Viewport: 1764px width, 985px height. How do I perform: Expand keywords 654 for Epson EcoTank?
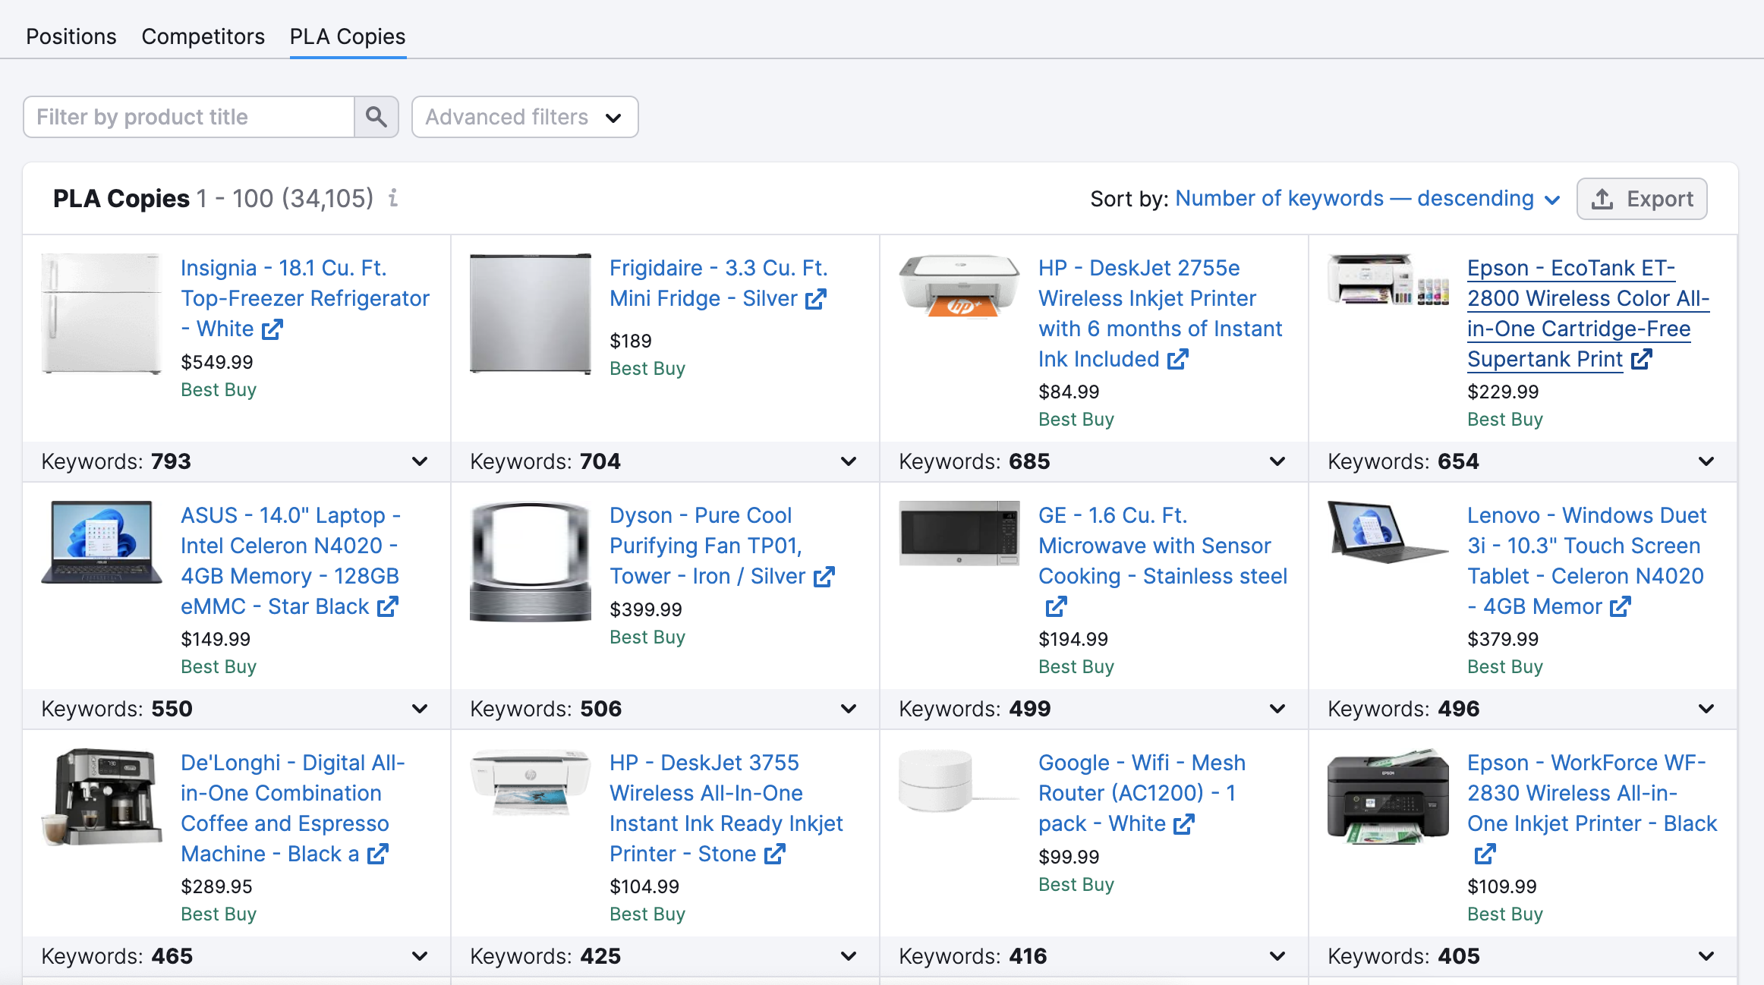1706,461
